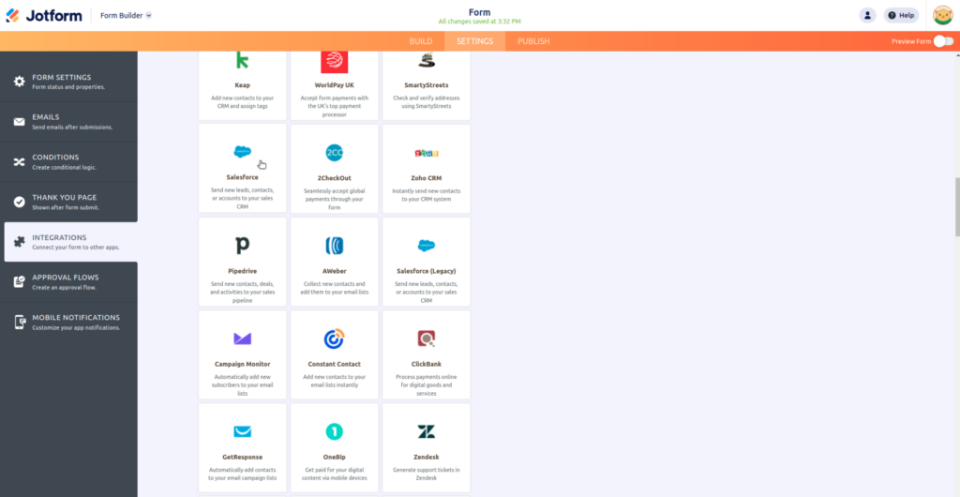
Task: Select Integrations in sidebar
Action: click(x=71, y=242)
